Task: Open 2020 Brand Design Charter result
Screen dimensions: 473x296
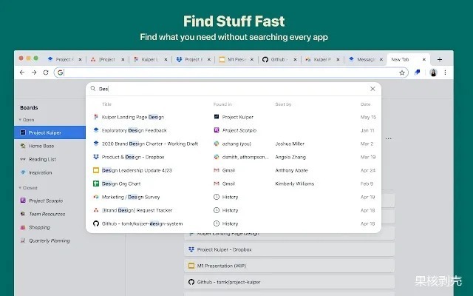Action: pos(234,144)
